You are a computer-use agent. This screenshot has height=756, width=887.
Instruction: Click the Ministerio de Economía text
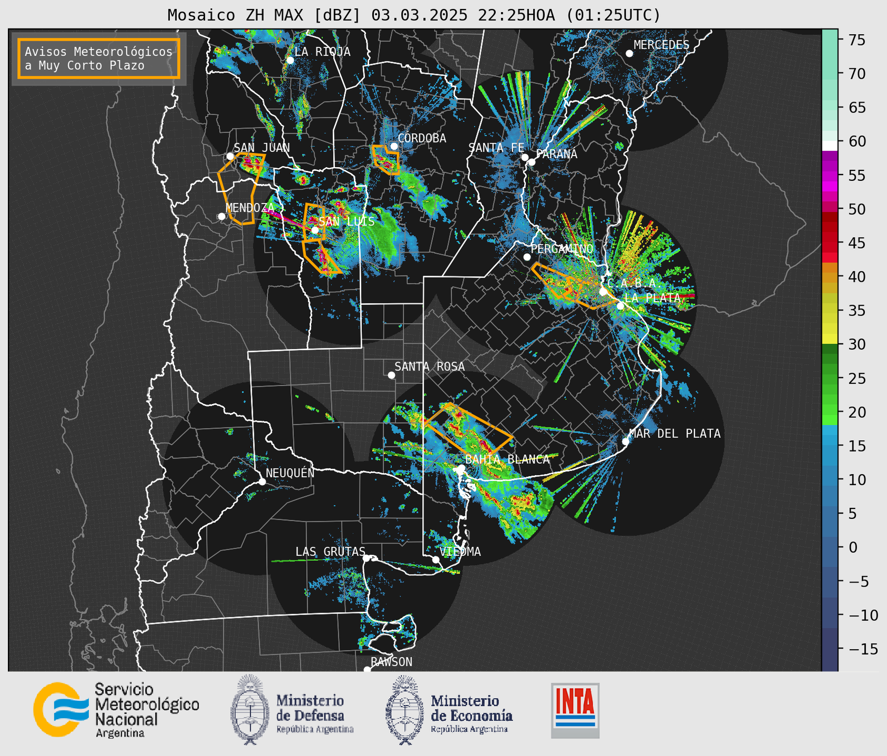coord(472,713)
